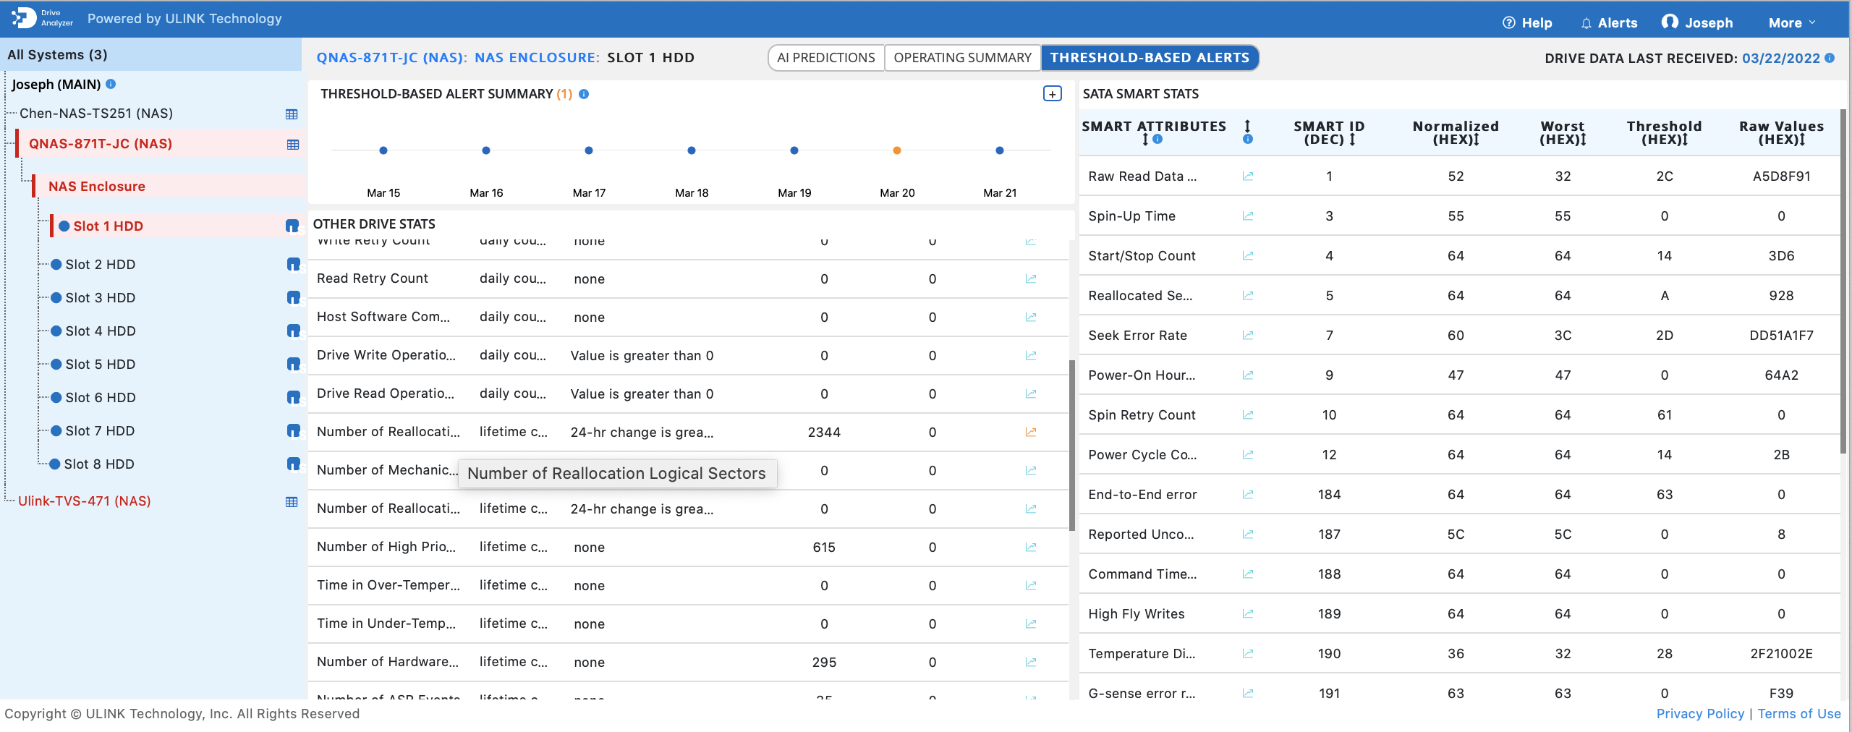Click grid icon beside Chen-NAS-TS251 (NAS)
The width and height of the screenshot is (1852, 732).
[292, 114]
